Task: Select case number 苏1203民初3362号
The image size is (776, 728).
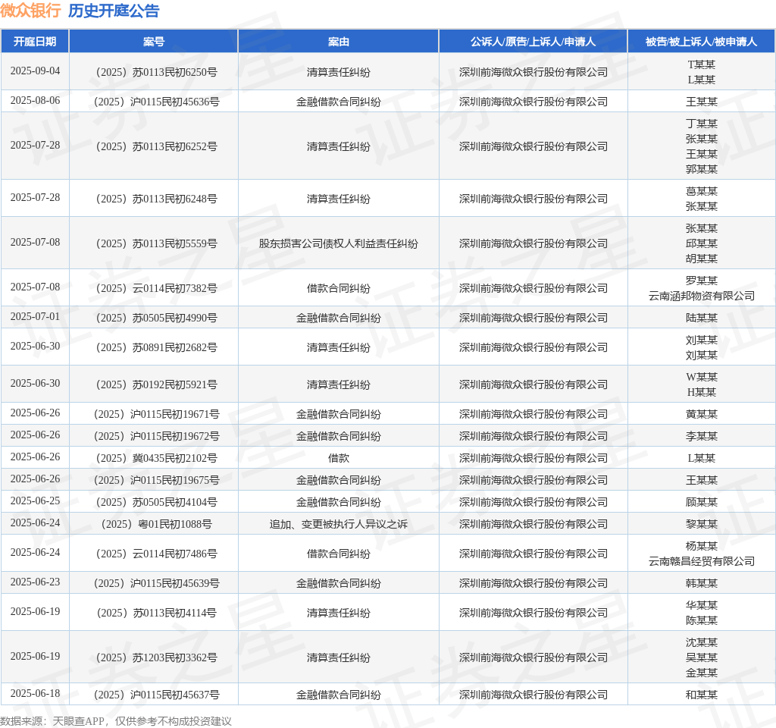Action: pos(156,657)
